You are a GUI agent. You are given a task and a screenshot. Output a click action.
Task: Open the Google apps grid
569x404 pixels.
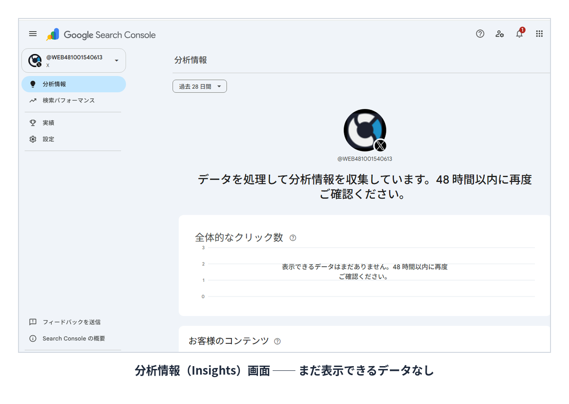pos(539,34)
